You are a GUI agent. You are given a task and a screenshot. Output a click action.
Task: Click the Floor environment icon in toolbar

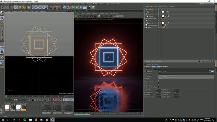(85, 7)
